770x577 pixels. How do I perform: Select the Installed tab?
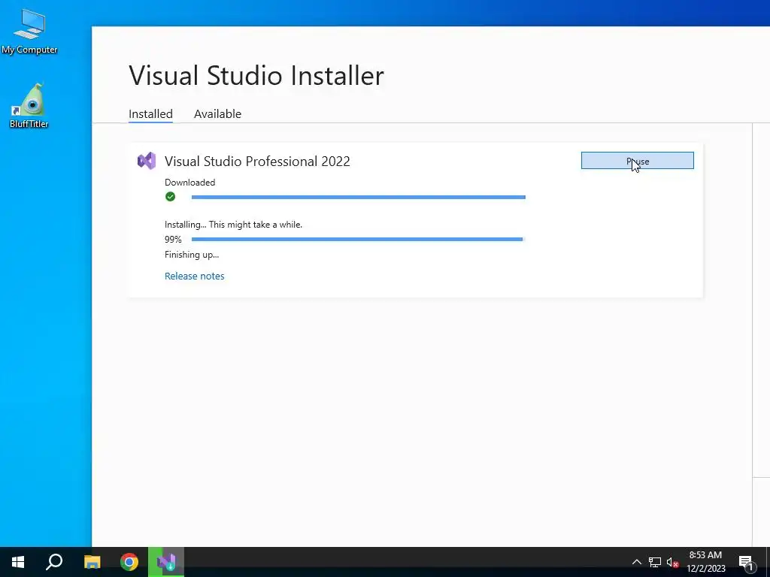tap(150, 114)
